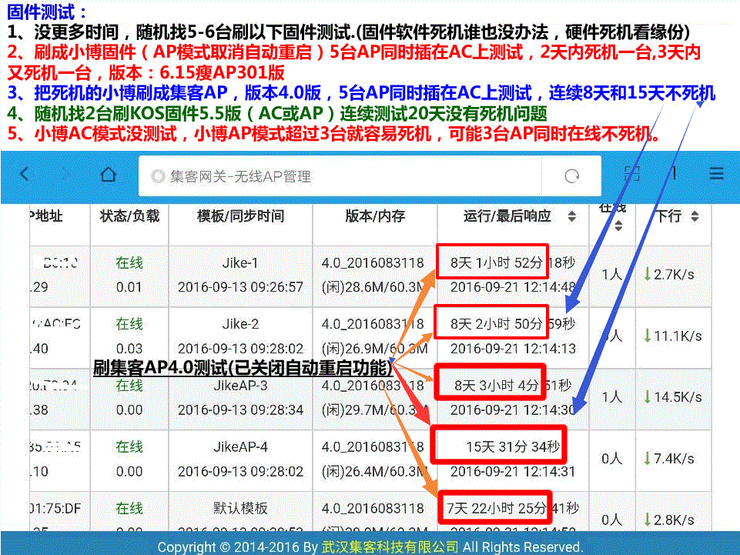This screenshot has width=740, height=555.
Task: Select the Jike-2 template cell
Action: tap(240, 324)
